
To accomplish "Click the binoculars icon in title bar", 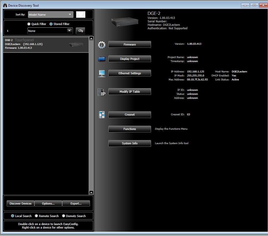I will 5,5.
